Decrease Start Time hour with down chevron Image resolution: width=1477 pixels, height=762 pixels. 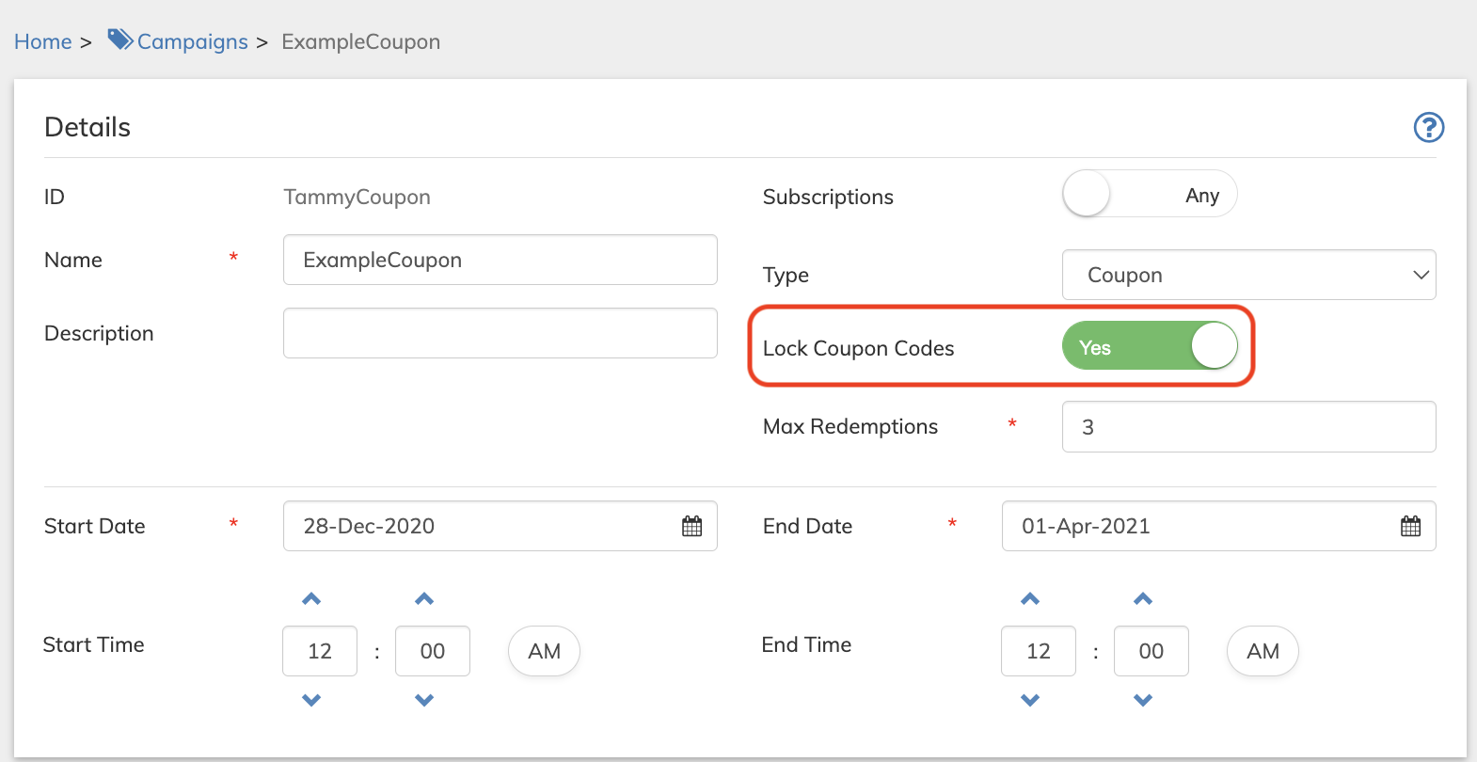pos(311,700)
